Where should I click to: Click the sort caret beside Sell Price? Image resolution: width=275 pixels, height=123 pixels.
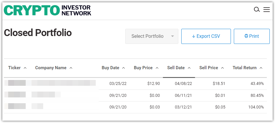point(222,68)
